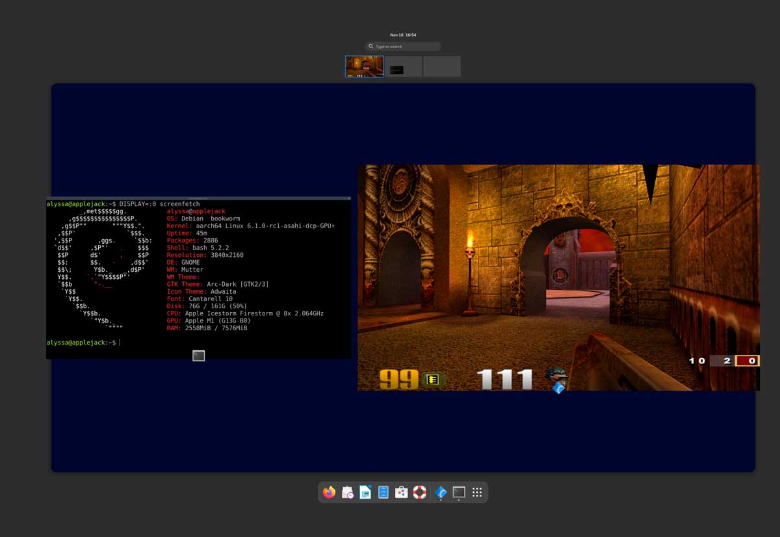Open LibreOffice Writer from the dock
Screen dimensions: 780x537
click(x=365, y=492)
